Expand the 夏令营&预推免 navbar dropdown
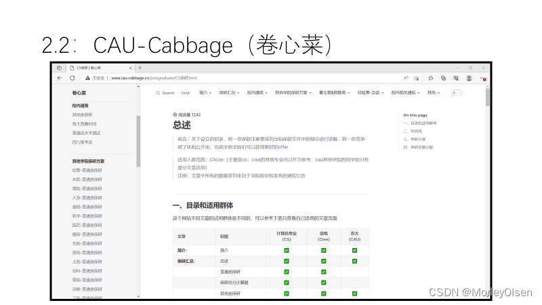The width and height of the screenshot is (542, 305). point(335,93)
